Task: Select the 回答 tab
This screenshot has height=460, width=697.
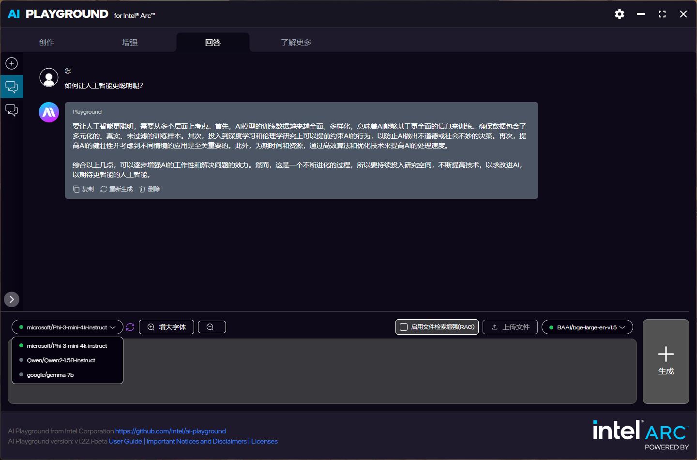Action: [x=213, y=43]
